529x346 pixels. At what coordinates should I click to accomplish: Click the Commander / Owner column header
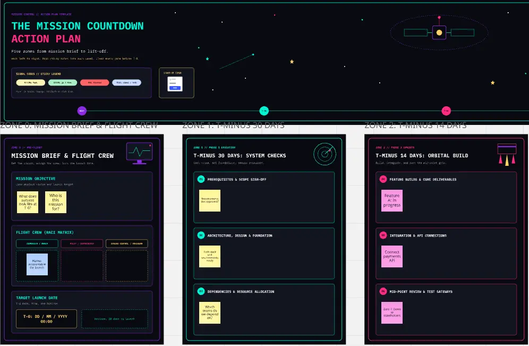(x=37, y=243)
